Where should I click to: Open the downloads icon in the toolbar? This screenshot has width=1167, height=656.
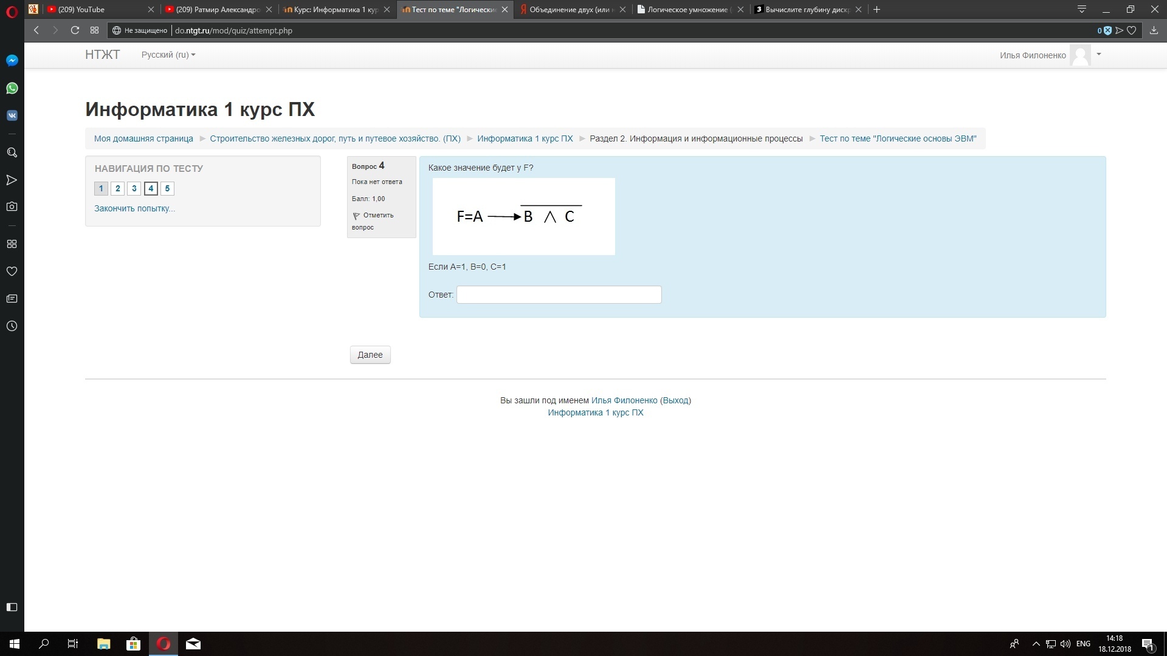click(1154, 30)
